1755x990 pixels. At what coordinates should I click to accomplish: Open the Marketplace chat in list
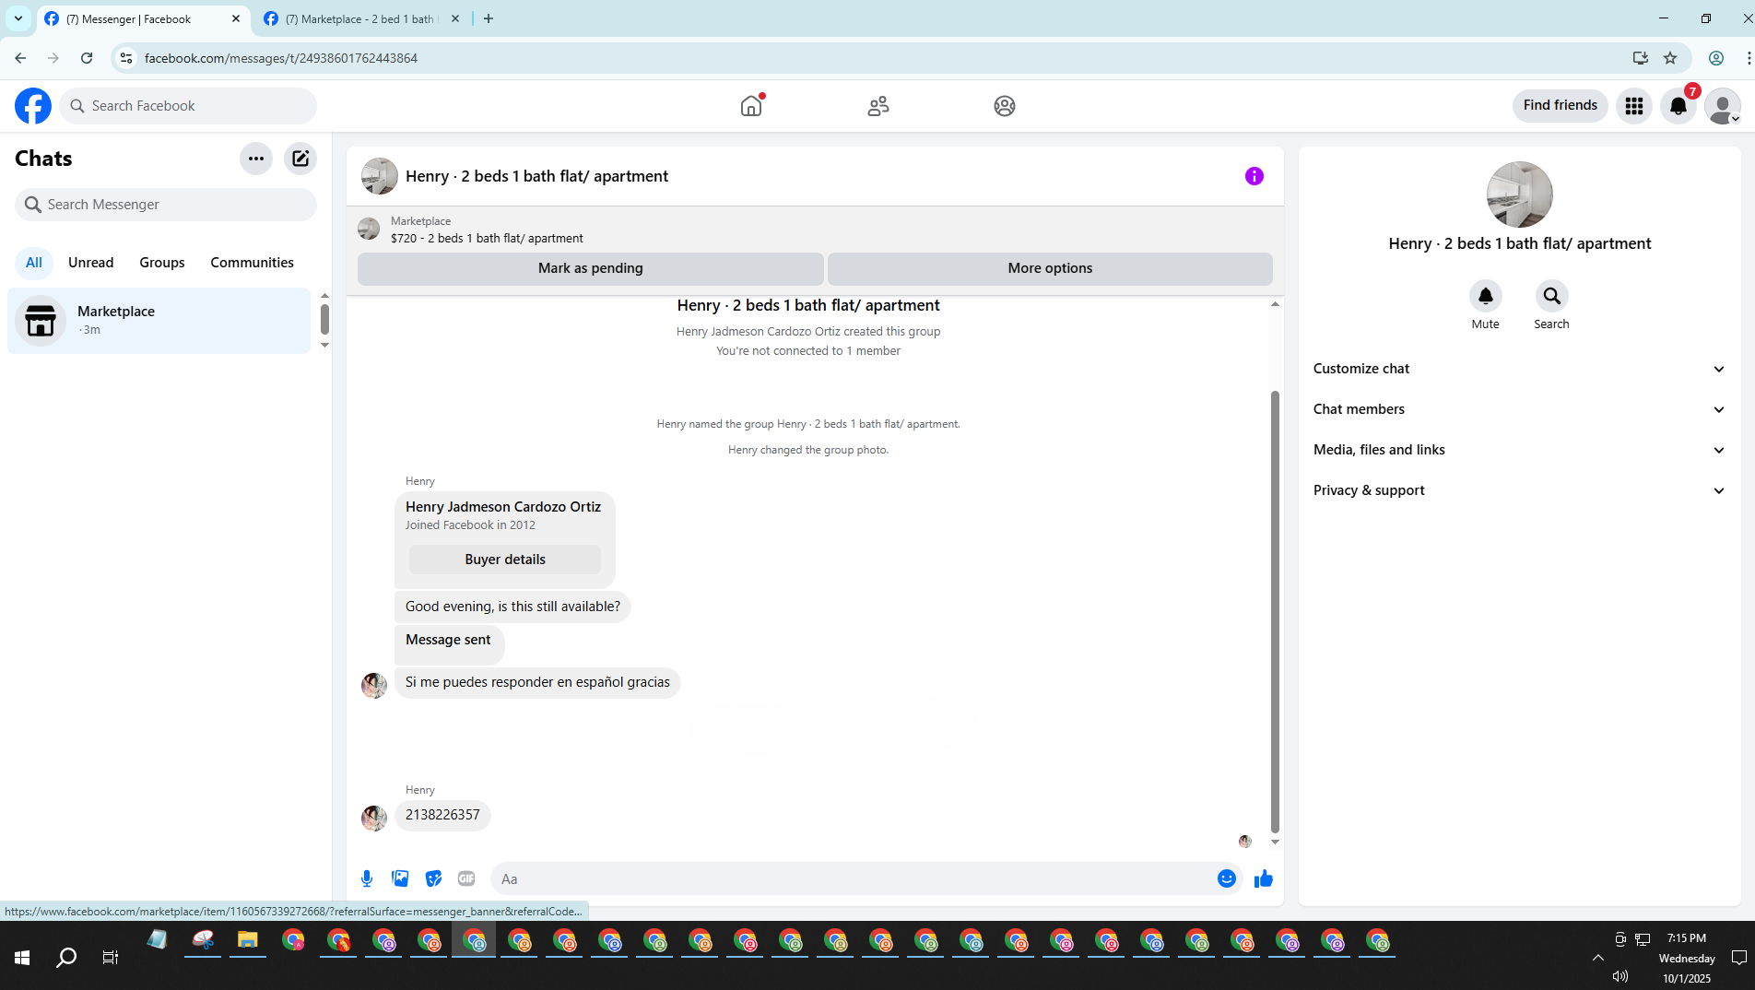[x=159, y=321]
